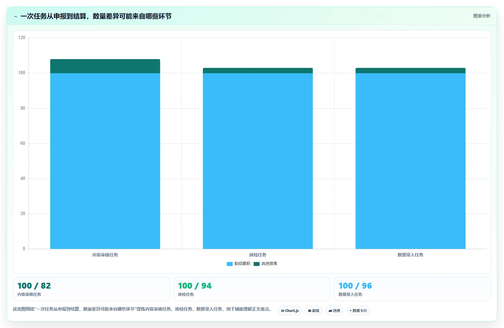Screen dimensions: 504x328
Task: Click the dark green segment atop 质检任务 bar
Action: tap(258, 71)
